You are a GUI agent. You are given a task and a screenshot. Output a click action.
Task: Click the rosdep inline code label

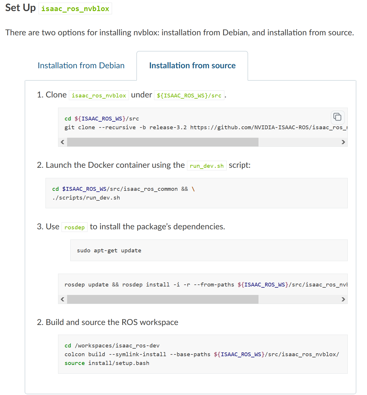tap(74, 227)
